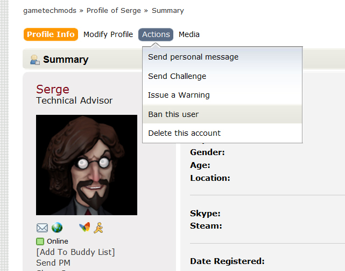345x271 pixels.
Task: Open Profile of Serge breadcrumb
Action: coord(114,11)
